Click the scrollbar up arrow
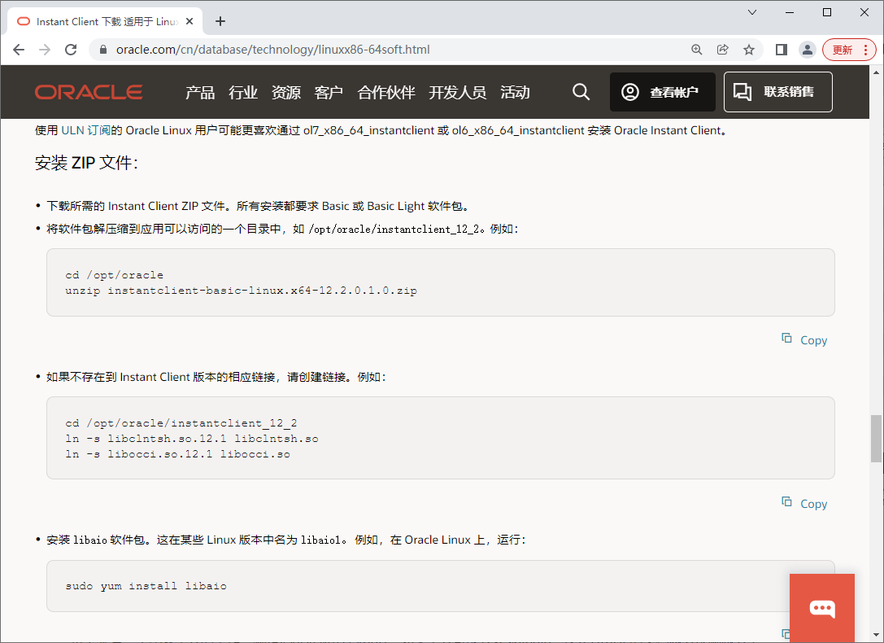 [x=876, y=72]
